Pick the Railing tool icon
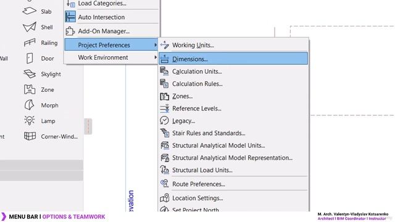395x222 pixels. point(30,43)
